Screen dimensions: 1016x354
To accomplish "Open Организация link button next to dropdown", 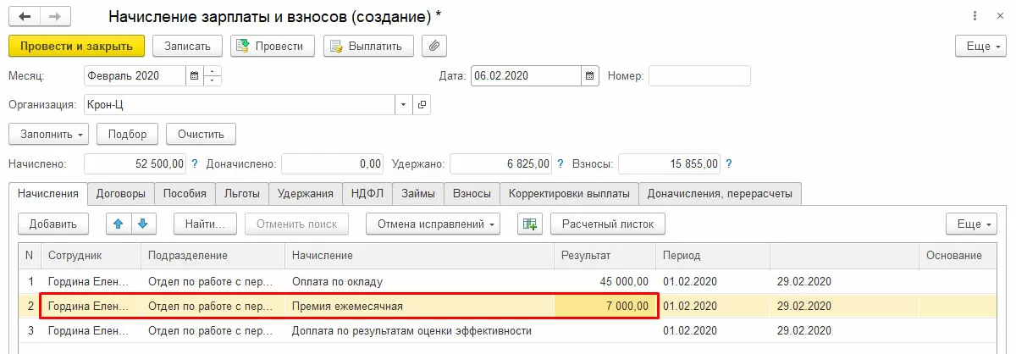I will [x=422, y=105].
